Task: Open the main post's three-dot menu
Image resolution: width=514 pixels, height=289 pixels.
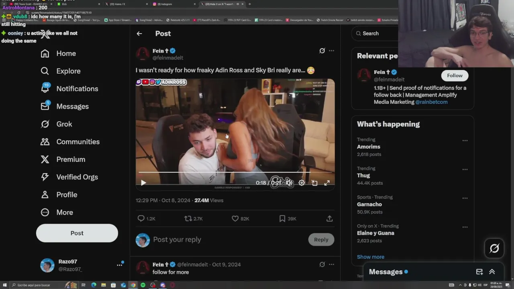Action: [x=331, y=51]
